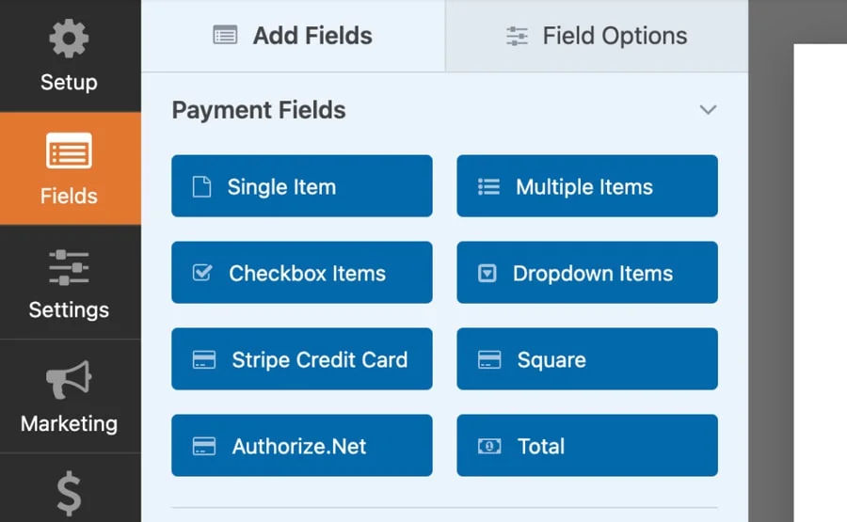
Task: Click the Checkbox Items checkmark icon
Action: [202, 274]
